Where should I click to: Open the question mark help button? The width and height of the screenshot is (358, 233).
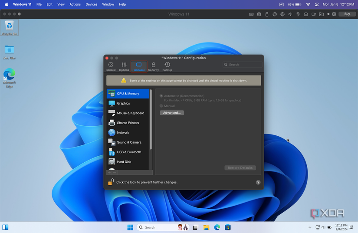point(258,182)
